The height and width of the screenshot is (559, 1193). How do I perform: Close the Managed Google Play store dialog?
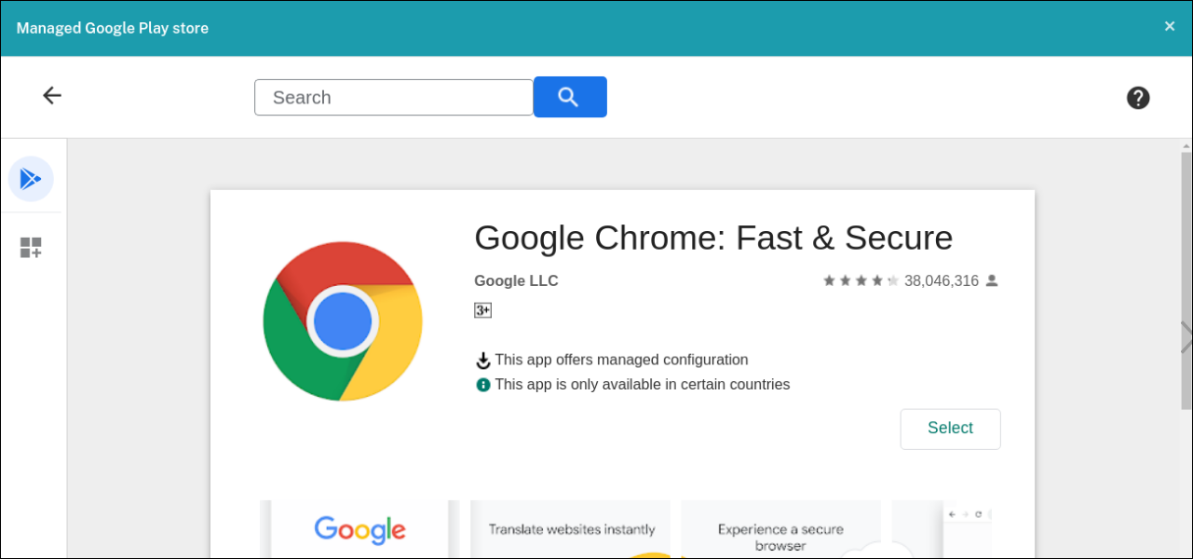click(x=1170, y=26)
